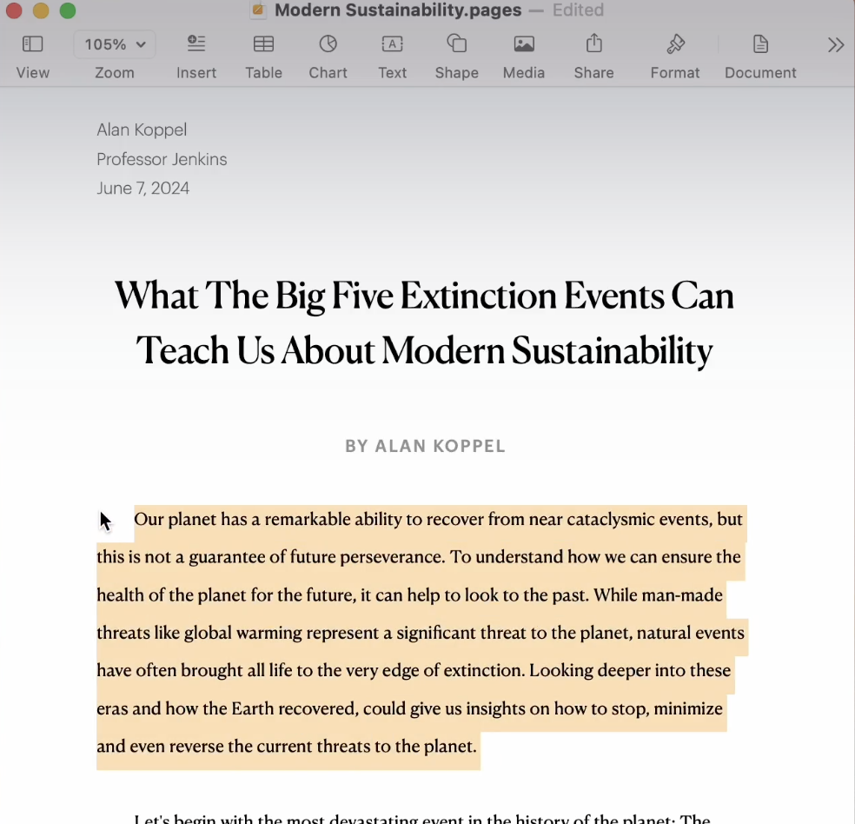Open the View sidebar options
The image size is (855, 824).
click(33, 44)
